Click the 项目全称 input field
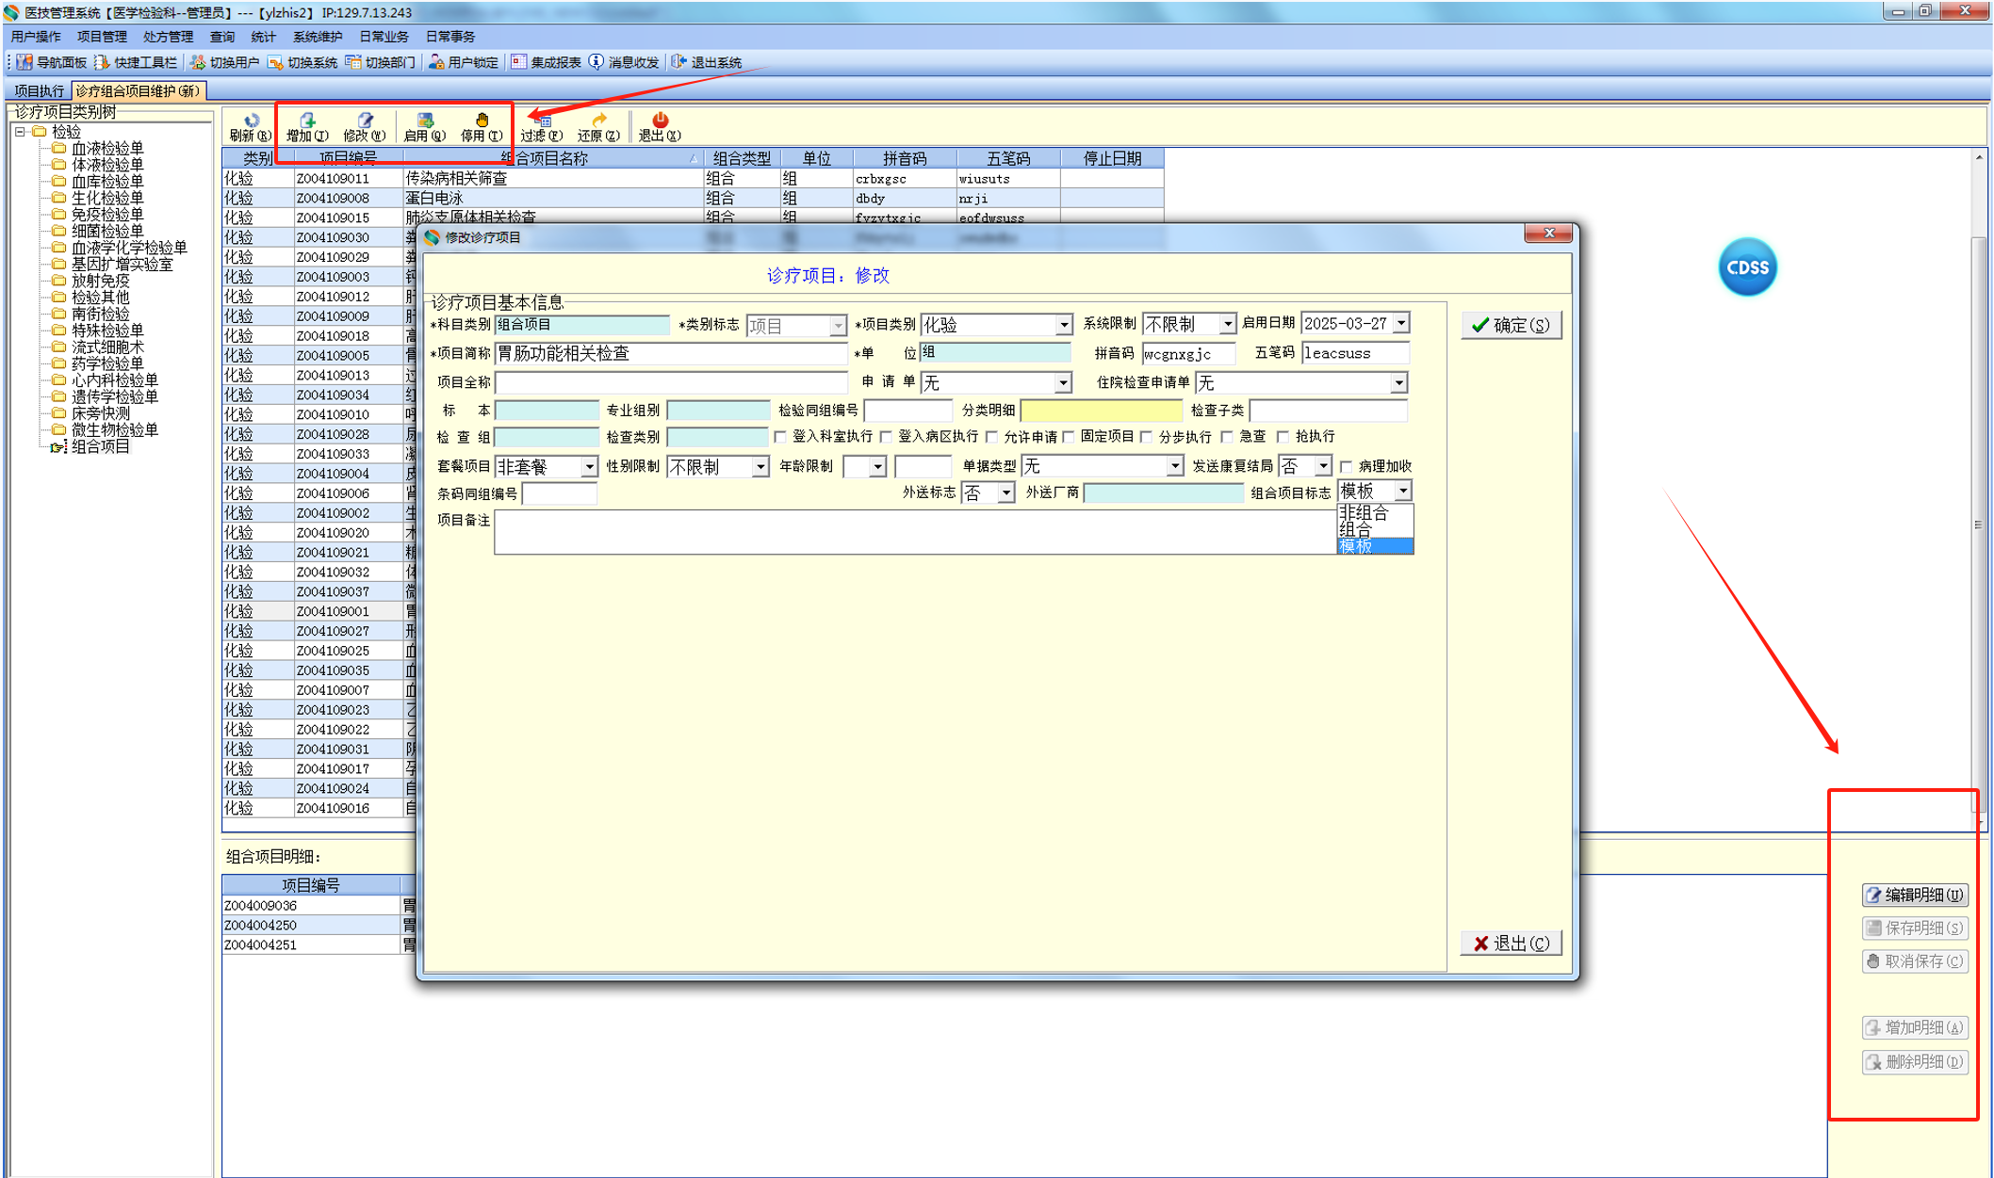This screenshot has height=1178, width=1994. (671, 382)
